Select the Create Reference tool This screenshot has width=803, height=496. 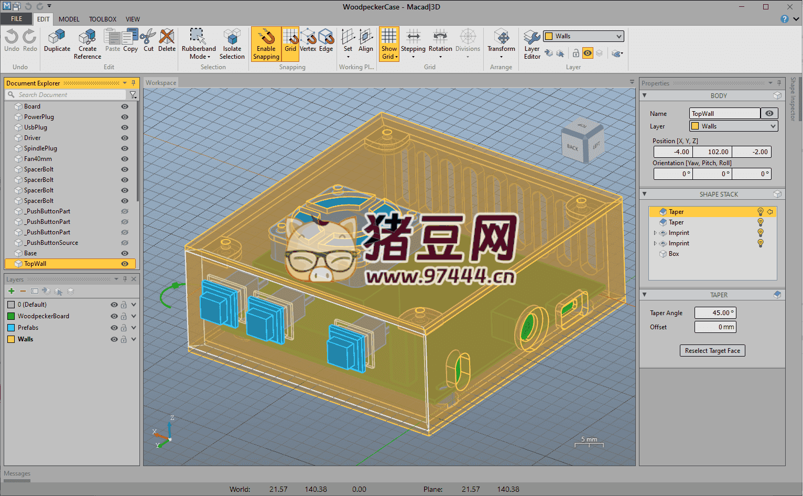(87, 37)
